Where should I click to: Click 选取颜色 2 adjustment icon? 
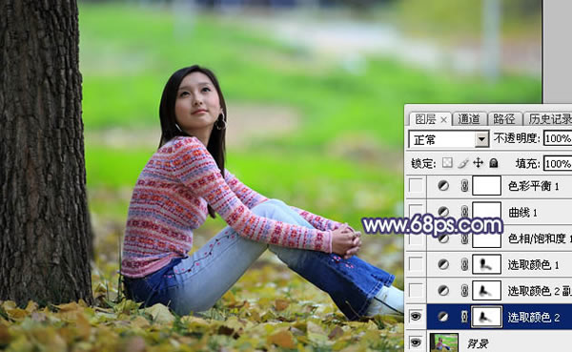443,317
